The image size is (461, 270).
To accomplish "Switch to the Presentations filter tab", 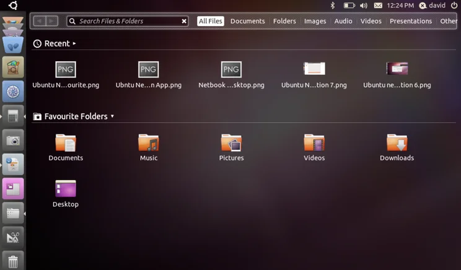I will [411, 21].
